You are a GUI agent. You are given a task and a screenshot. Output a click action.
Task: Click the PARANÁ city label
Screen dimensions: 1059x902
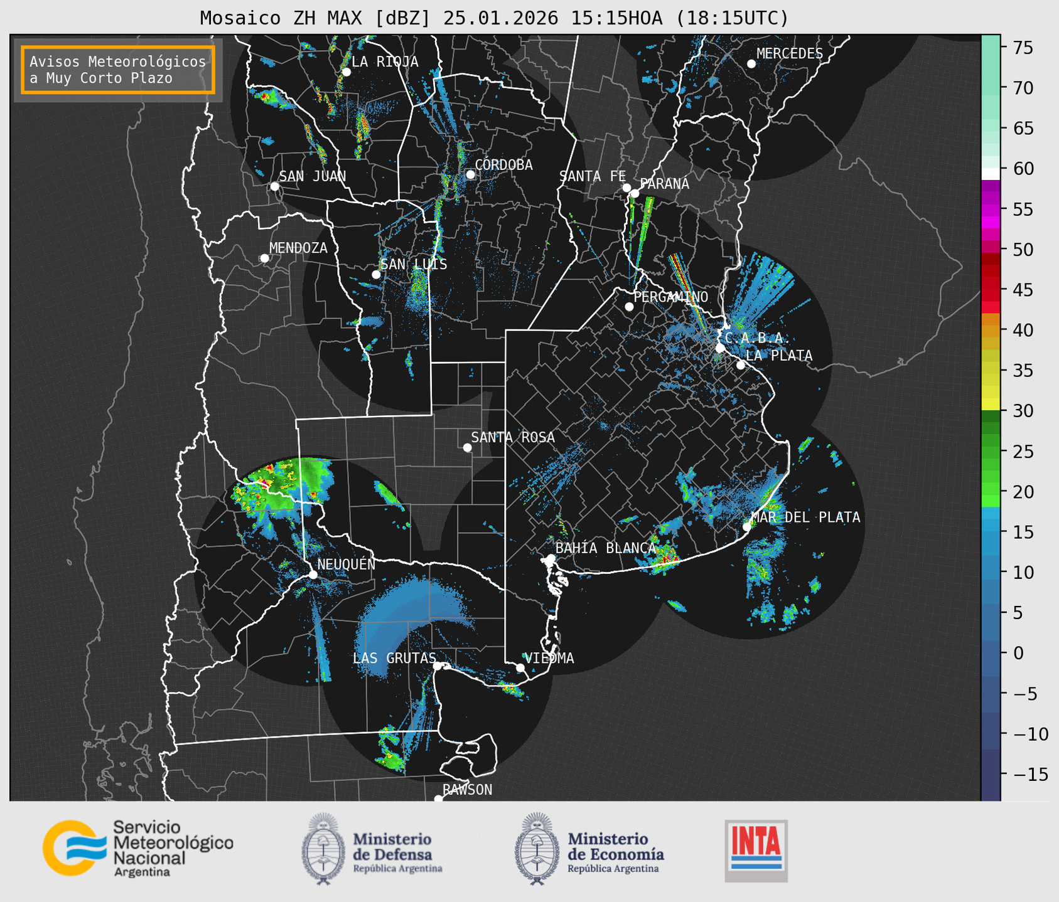click(x=664, y=184)
